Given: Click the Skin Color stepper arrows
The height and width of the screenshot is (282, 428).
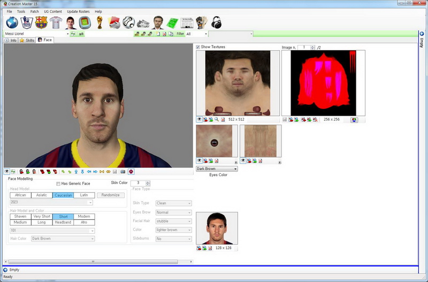Looking at the screenshot, I should [x=148, y=184].
